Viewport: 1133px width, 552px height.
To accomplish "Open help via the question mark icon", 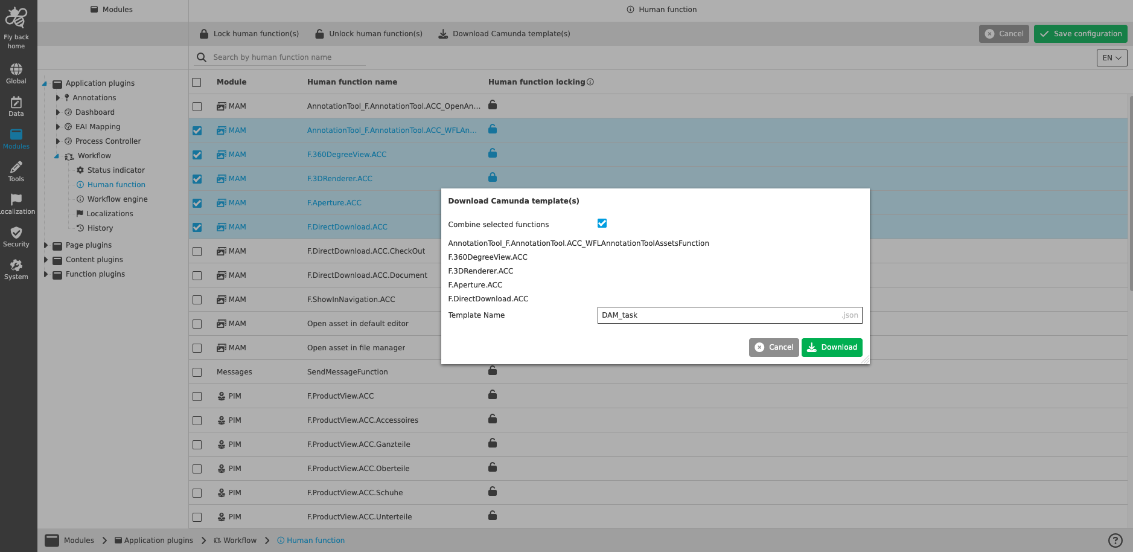I will coord(1116,539).
